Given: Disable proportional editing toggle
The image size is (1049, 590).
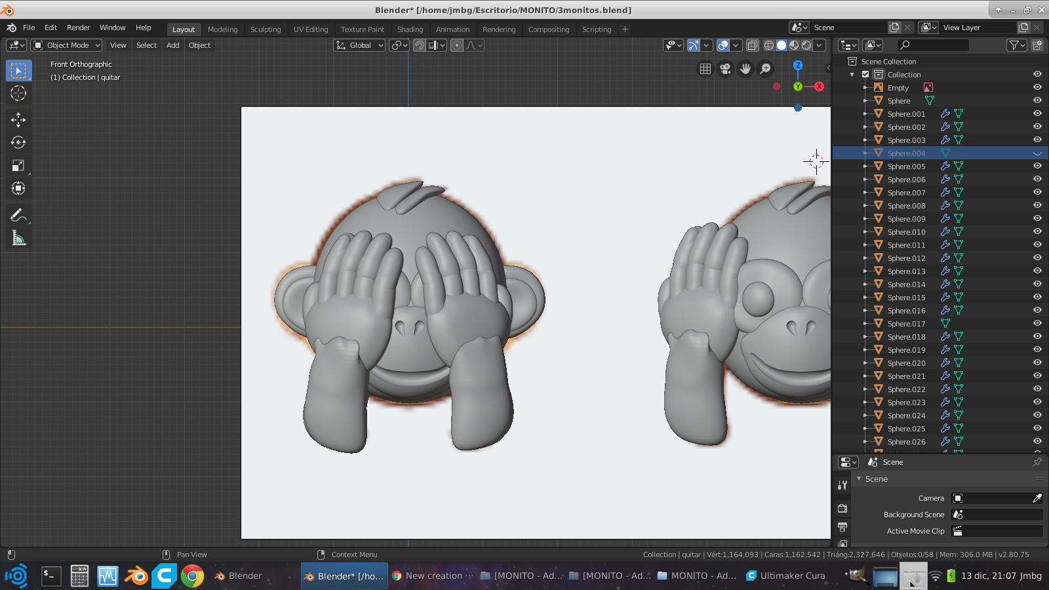Looking at the screenshot, I should [x=457, y=45].
